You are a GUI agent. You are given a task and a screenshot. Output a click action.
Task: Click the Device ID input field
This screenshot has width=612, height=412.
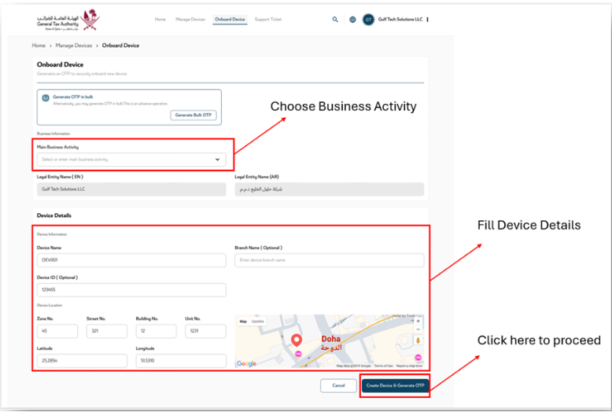(x=131, y=290)
